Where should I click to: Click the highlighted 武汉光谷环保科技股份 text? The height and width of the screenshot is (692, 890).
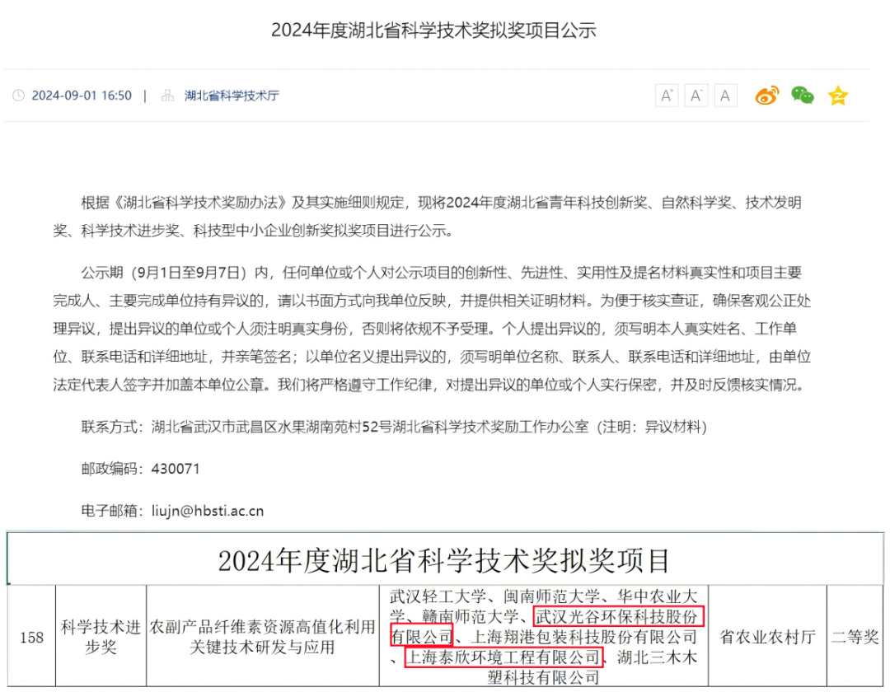pos(618,616)
